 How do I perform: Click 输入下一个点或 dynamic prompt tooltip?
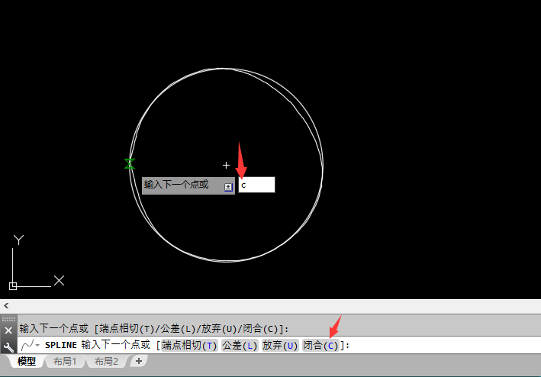click(188, 185)
